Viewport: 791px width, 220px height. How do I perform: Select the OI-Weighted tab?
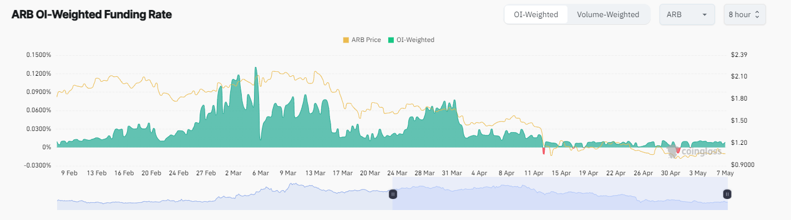536,14
